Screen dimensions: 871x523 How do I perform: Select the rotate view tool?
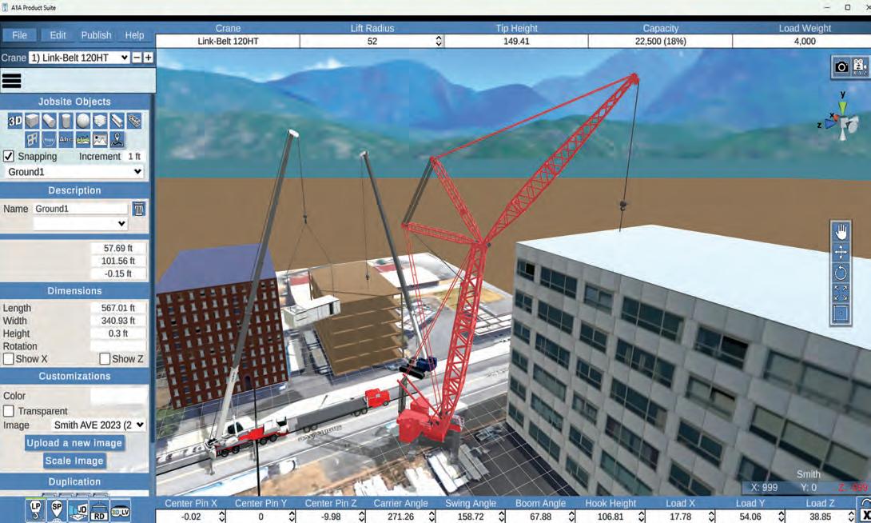[x=841, y=273]
